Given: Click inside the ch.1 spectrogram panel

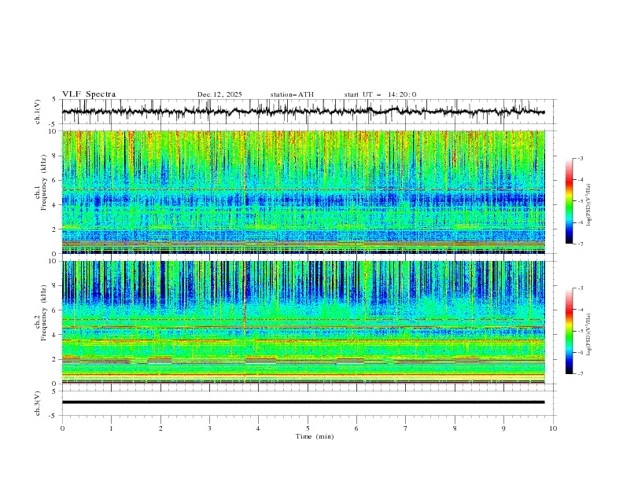Looking at the screenshot, I should (x=304, y=192).
